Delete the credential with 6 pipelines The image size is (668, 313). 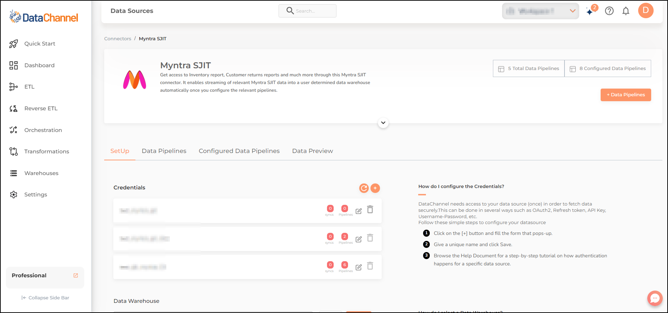pos(370,266)
